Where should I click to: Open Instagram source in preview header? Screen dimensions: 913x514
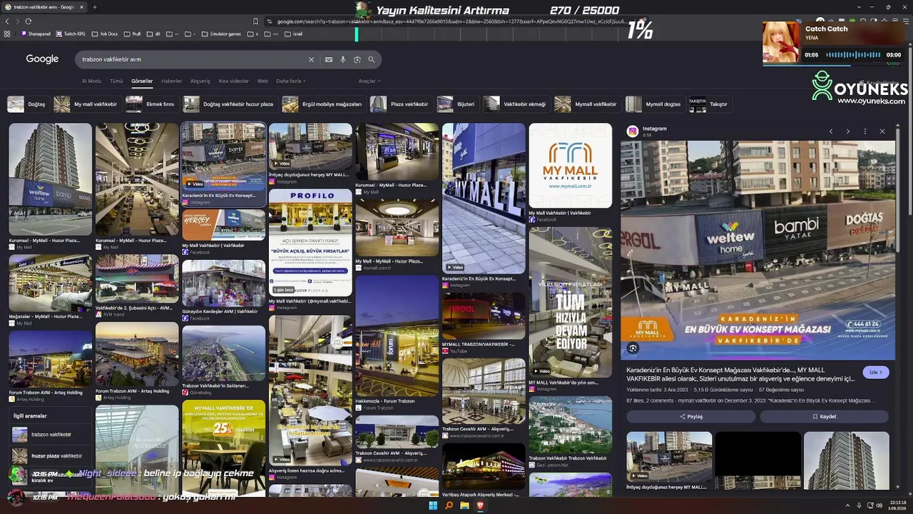coord(648,131)
